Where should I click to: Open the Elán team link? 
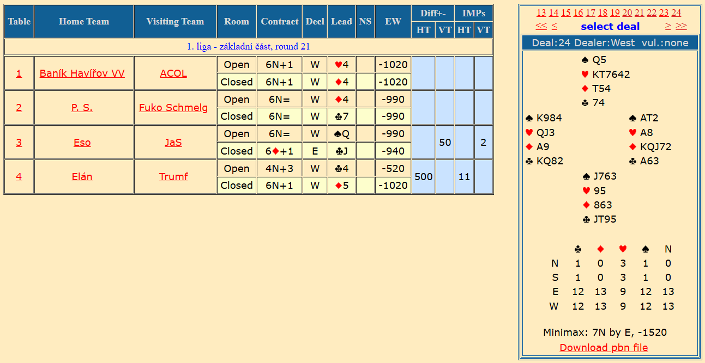(x=82, y=176)
